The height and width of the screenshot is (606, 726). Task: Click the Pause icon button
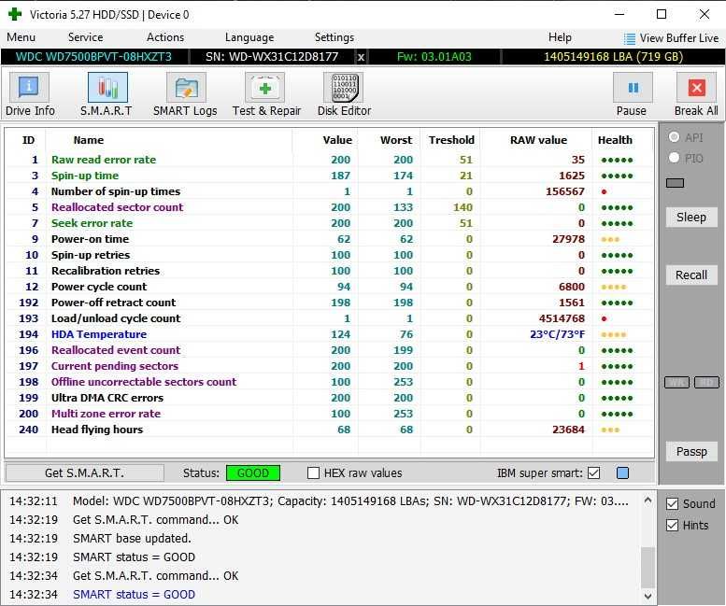tap(632, 88)
